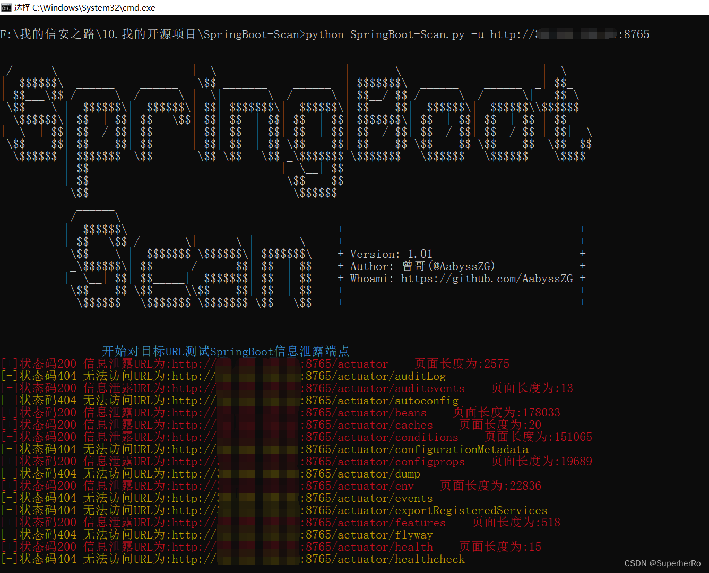Click the '[-]' marker on the dump row
Viewport: 709px width, 573px height.
click(x=10, y=474)
